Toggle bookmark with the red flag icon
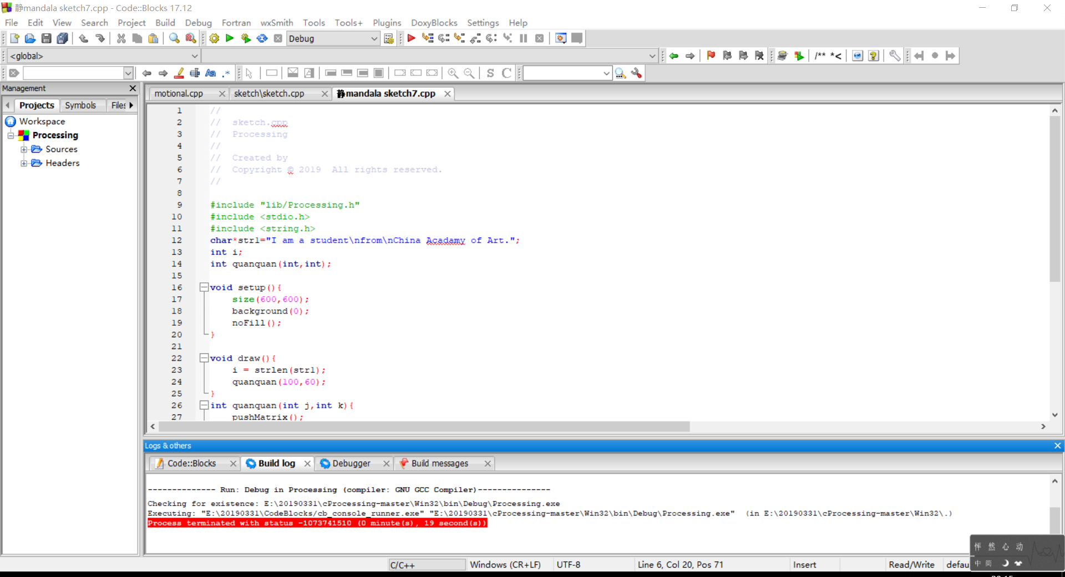 coord(711,55)
